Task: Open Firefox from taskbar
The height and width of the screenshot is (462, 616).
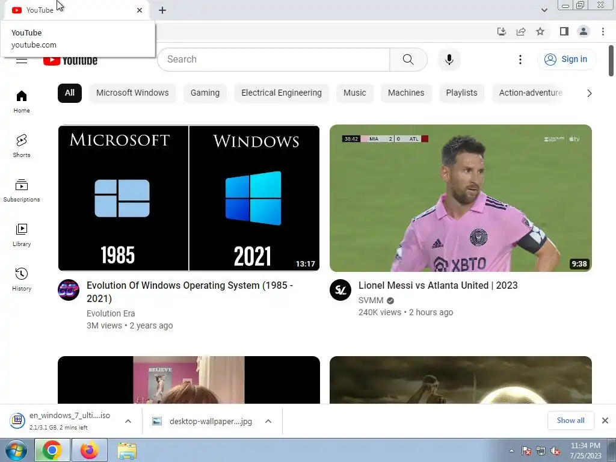Action: tap(90, 450)
